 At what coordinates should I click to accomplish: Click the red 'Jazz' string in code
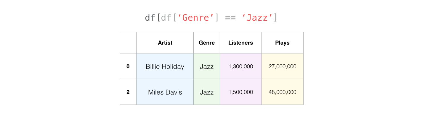point(257,18)
